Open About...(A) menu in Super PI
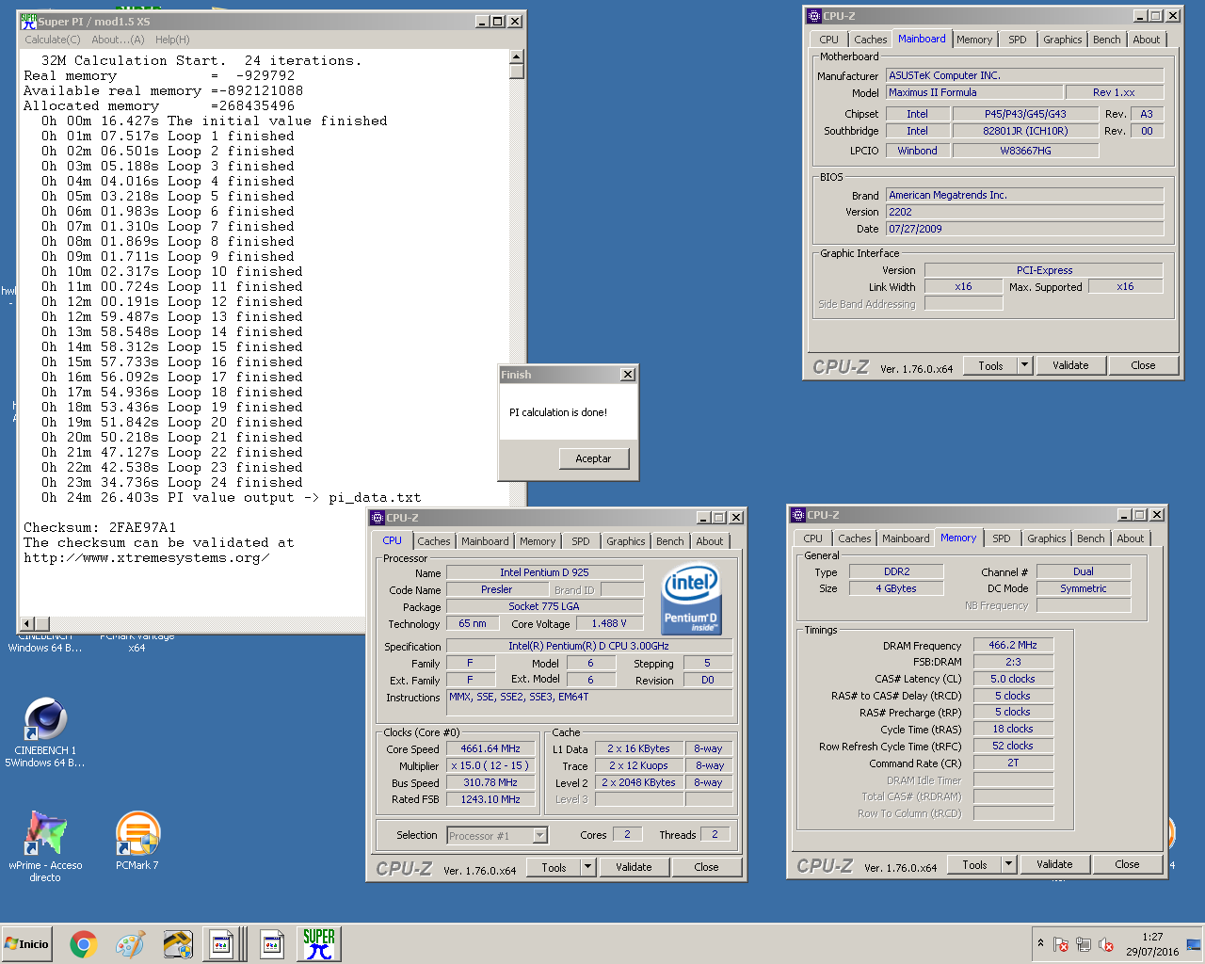Image resolution: width=1205 pixels, height=964 pixels. (118, 40)
